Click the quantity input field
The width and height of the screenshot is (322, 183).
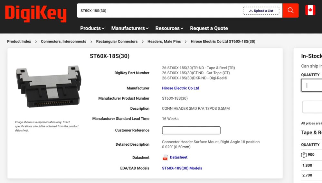click(x=312, y=85)
